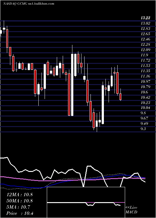Screen dimensions: 156x218
Task: Click the 10.42 price axis label
Action: (145, 97)
